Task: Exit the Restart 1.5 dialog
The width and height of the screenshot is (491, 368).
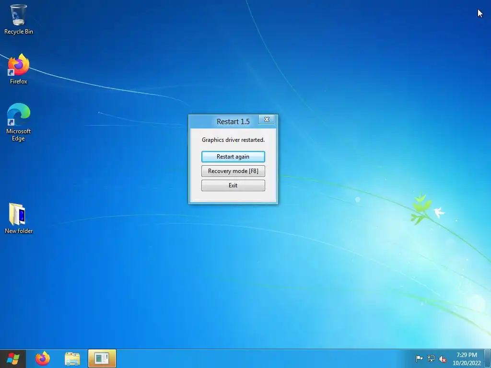Action: coord(233,185)
